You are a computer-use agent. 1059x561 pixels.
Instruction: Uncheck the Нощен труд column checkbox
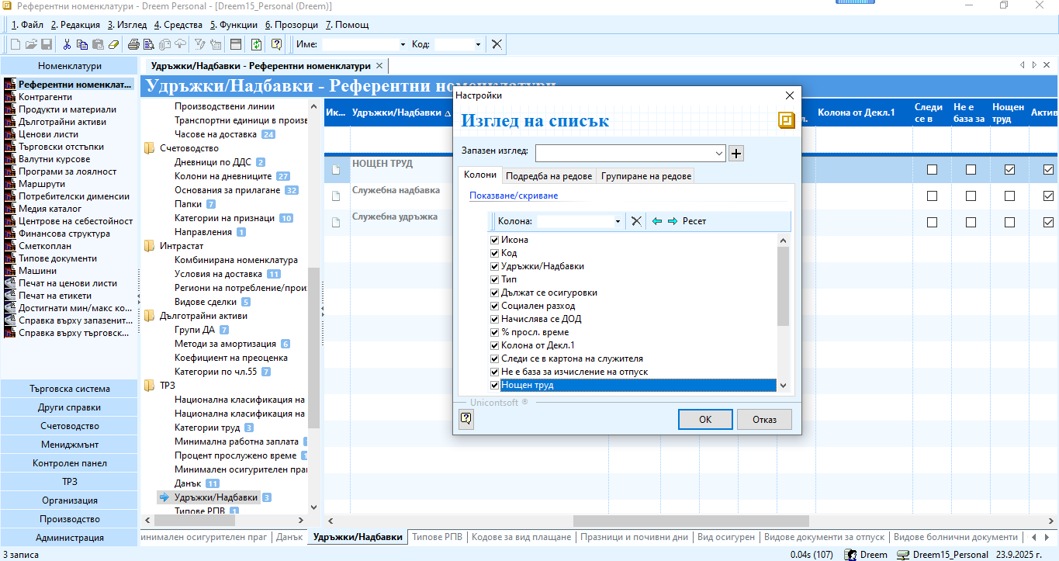click(x=494, y=385)
